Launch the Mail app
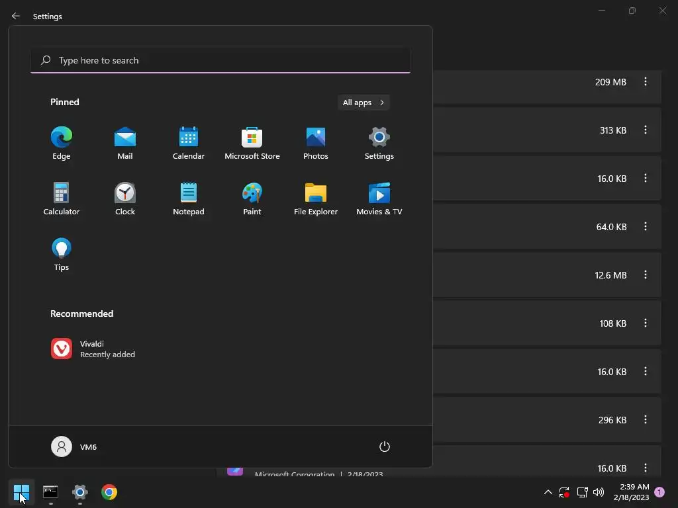The width and height of the screenshot is (678, 508). coord(125,144)
